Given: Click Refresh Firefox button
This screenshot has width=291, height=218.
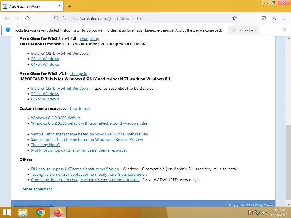Looking at the screenshot, I should click(x=244, y=30).
